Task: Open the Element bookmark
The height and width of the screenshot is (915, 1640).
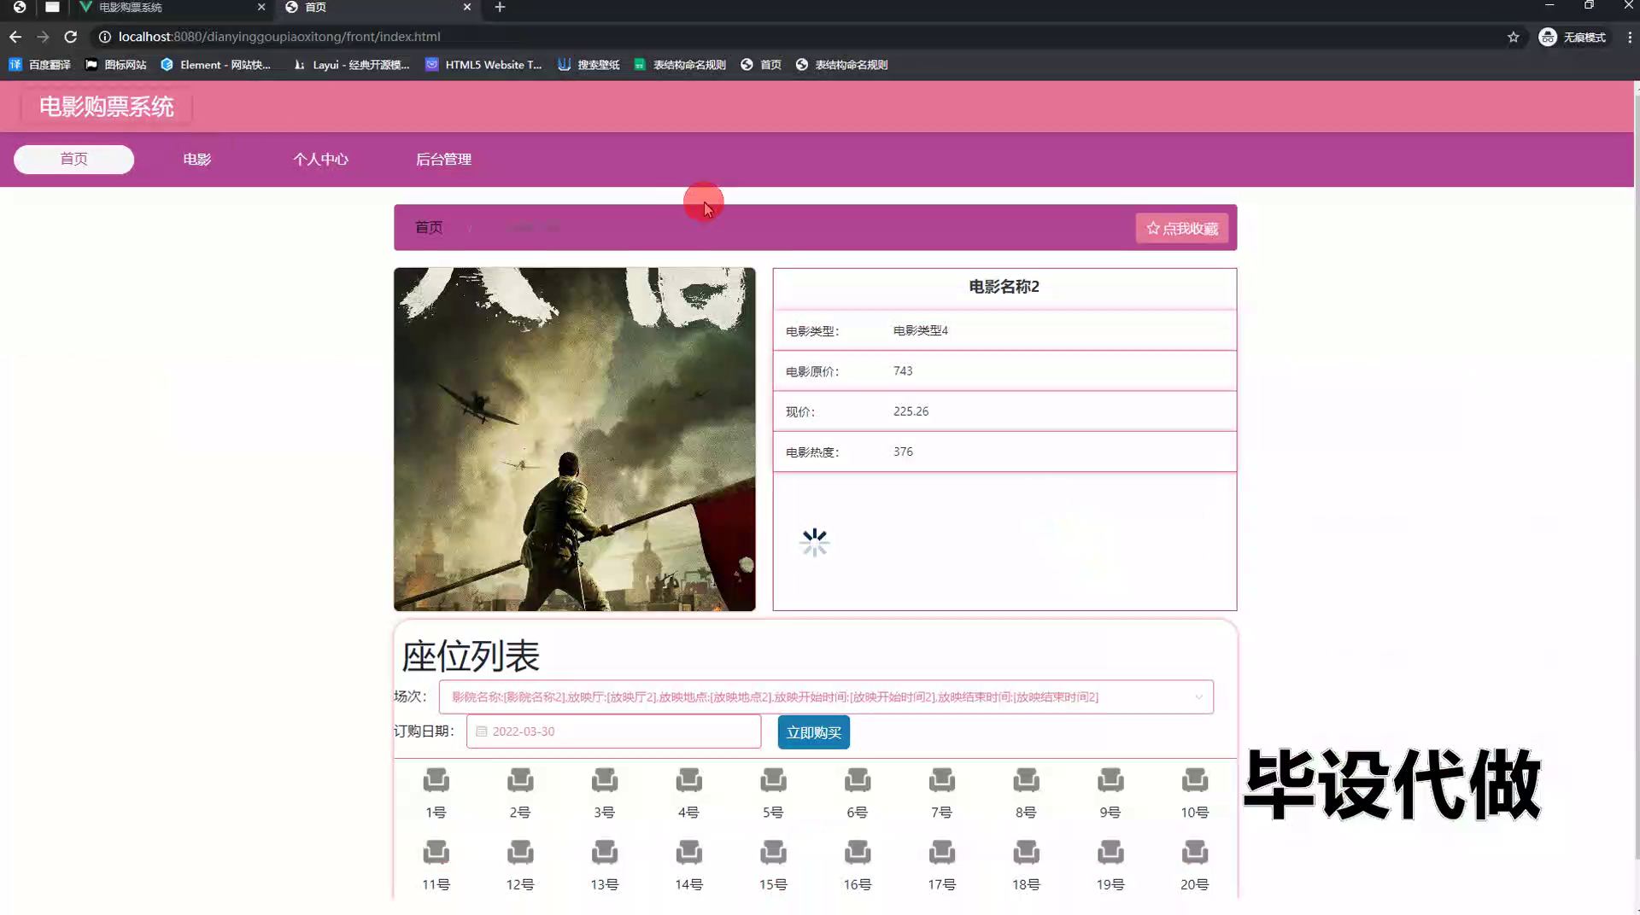Action: (x=216, y=65)
